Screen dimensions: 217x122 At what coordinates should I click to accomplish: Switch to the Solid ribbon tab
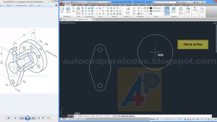[74, 5]
